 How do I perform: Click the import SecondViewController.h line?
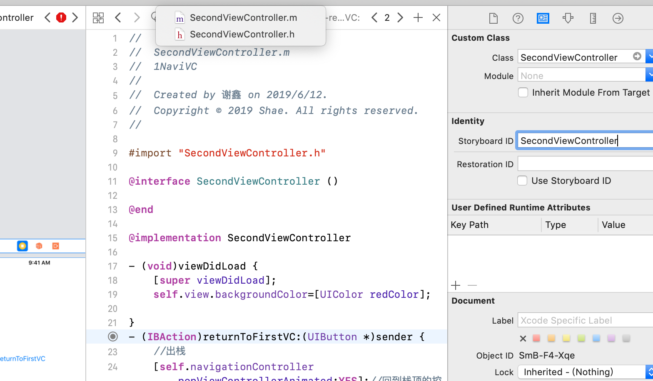(227, 153)
